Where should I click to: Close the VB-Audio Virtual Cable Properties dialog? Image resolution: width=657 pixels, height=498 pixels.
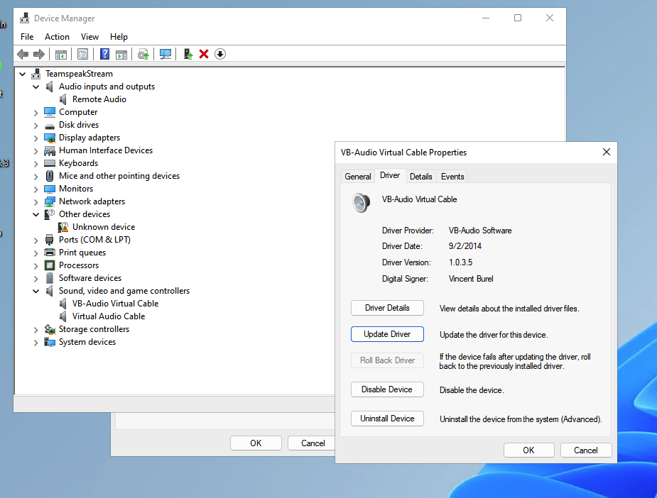click(607, 152)
